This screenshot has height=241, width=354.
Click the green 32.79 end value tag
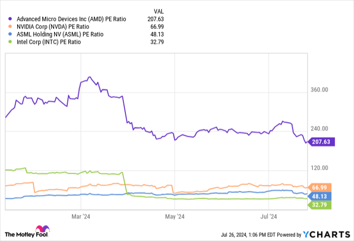pyautogui.click(x=321, y=205)
